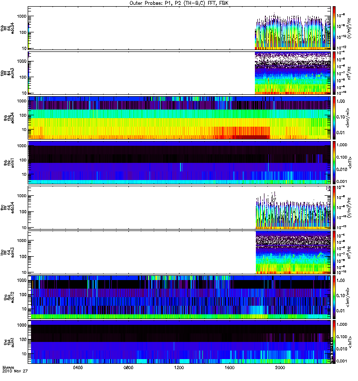Click the color bar of the thb fbk scm1 panel

pos(334,162)
